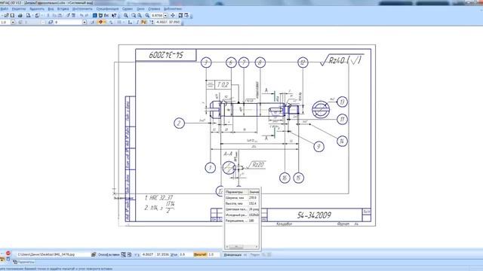Open the Вставка menu
Screen dimensions: 483x271
[x=63, y=9]
